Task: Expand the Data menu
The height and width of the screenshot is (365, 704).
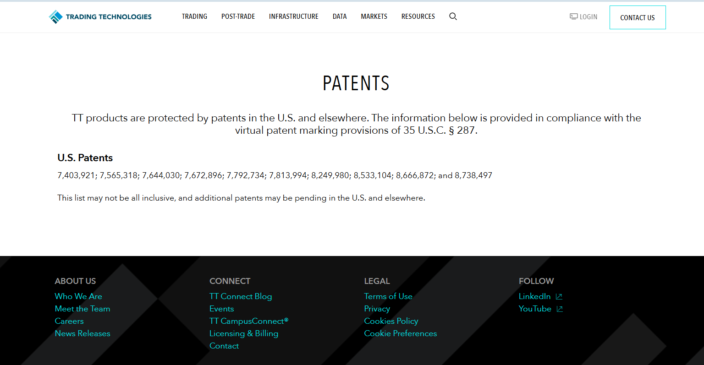Action: point(340,16)
